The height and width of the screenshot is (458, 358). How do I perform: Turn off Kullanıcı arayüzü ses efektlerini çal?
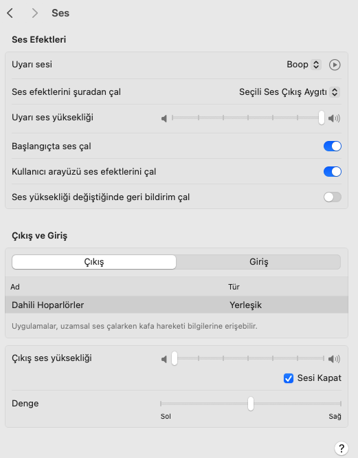(x=333, y=171)
